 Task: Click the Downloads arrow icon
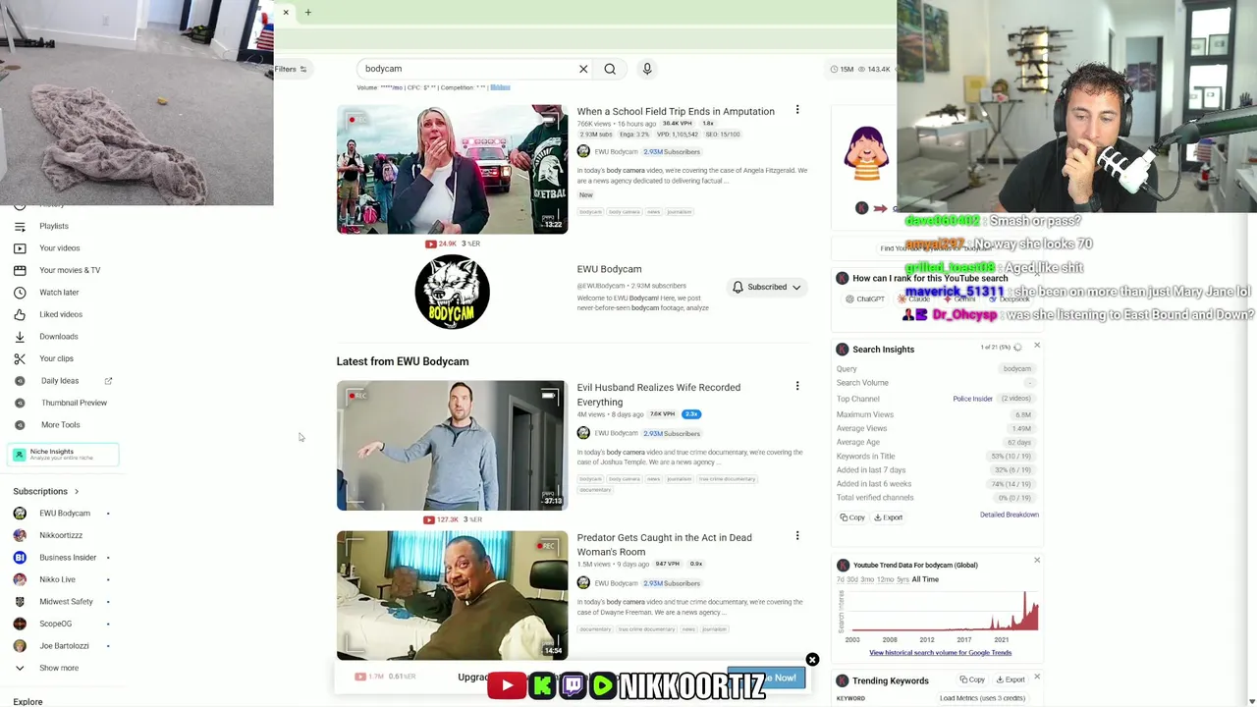coord(20,337)
